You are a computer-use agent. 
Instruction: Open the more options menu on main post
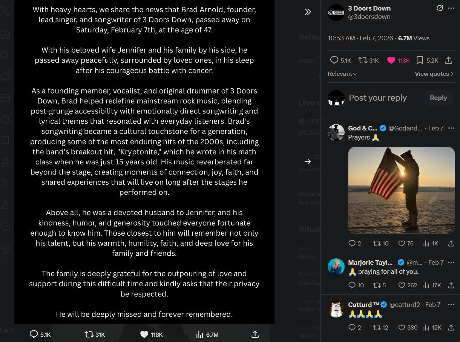(x=451, y=8)
